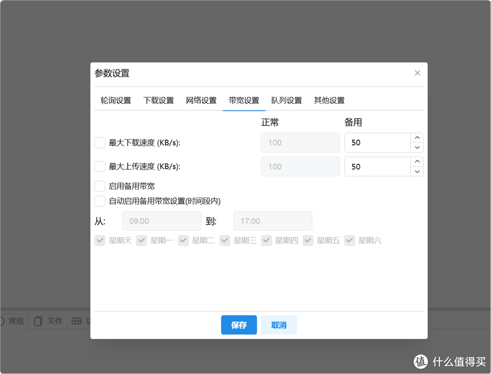This screenshot has width=491, height=374.
Task: Enable 最大上传速度 limit checkbox
Action: pyautogui.click(x=100, y=166)
